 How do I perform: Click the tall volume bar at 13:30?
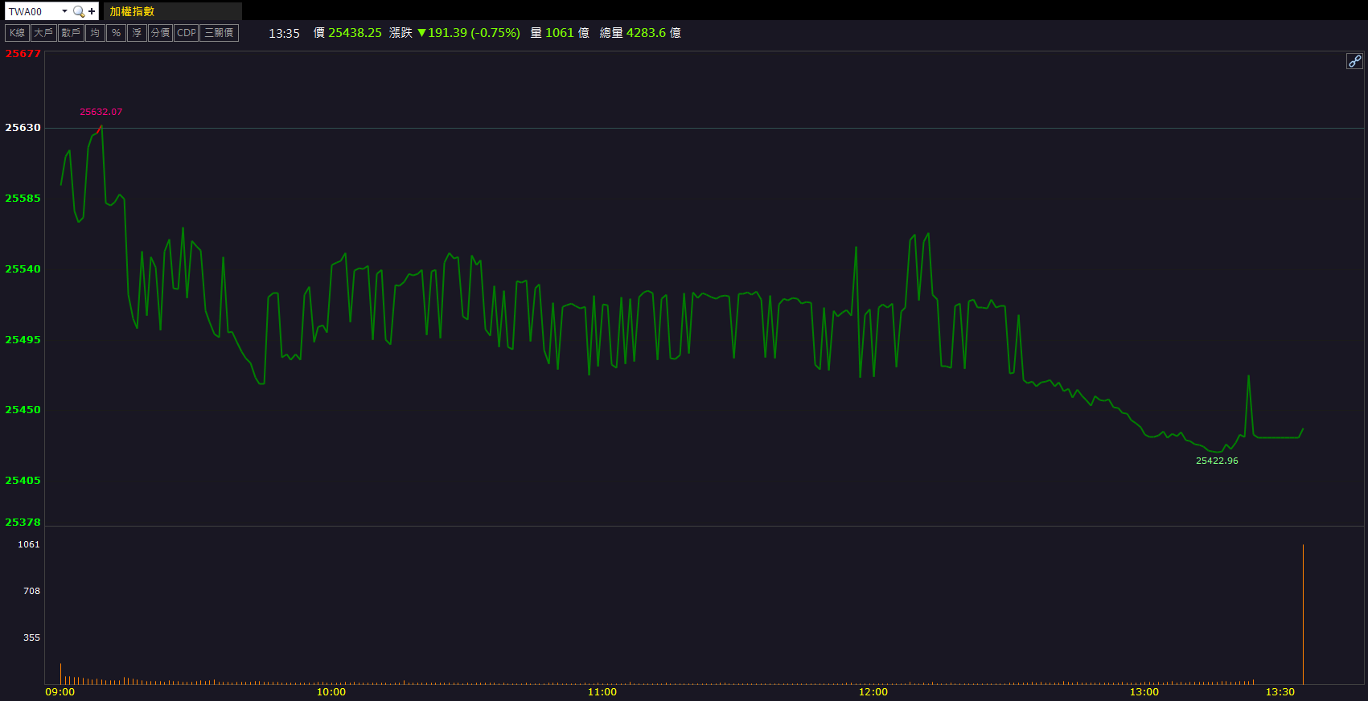point(1303,614)
